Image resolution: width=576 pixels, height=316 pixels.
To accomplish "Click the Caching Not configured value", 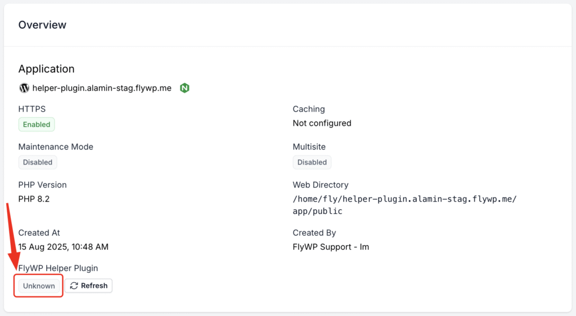I will point(322,123).
